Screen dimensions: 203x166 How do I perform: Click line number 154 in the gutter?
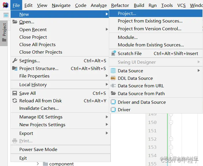coord(152,155)
